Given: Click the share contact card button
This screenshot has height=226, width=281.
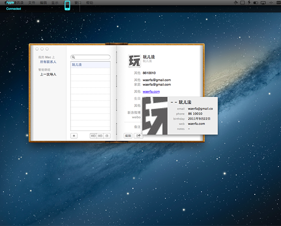Looking at the screenshot, I should click(138, 136).
